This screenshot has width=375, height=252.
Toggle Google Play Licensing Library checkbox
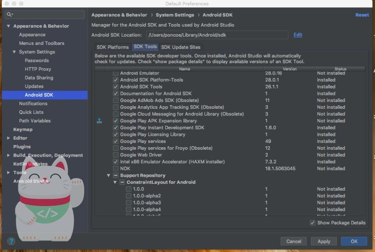(x=116, y=134)
